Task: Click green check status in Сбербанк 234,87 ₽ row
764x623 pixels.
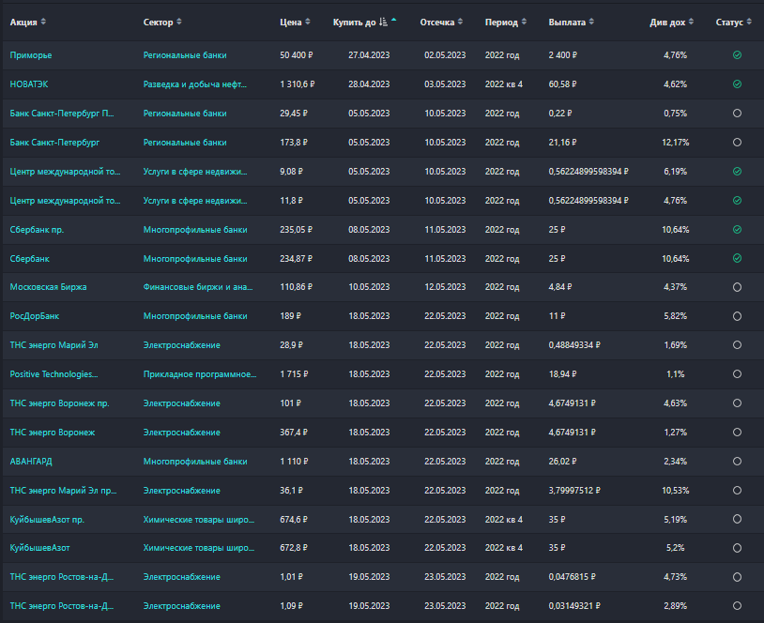Action: point(737,258)
